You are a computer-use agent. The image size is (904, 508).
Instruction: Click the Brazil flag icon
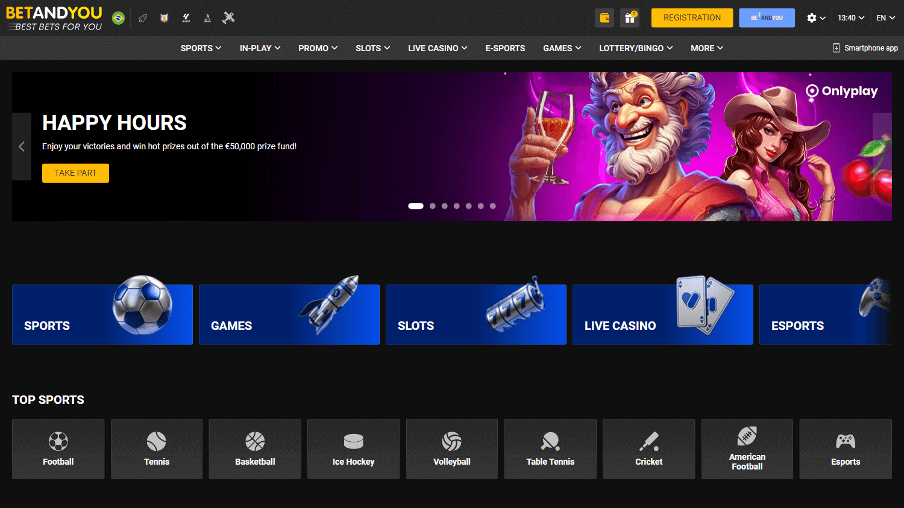pyautogui.click(x=118, y=17)
